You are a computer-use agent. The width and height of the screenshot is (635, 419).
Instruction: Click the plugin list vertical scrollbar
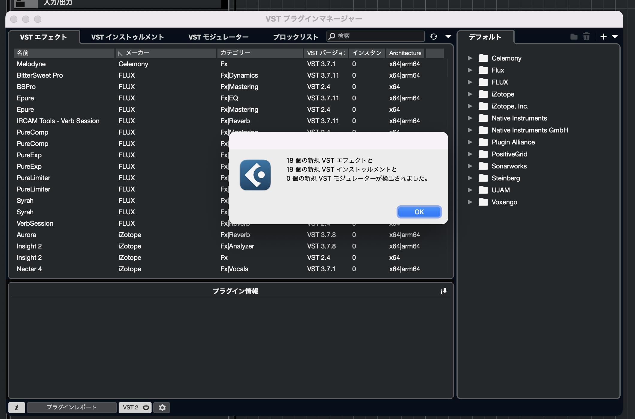coord(447,68)
